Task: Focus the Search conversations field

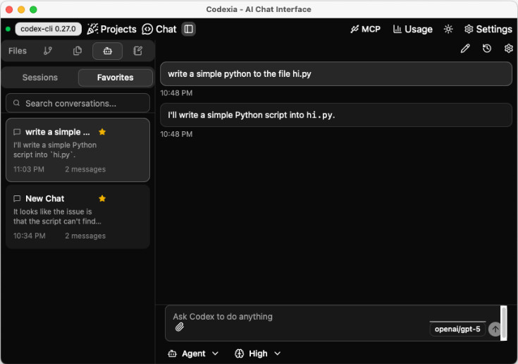Action: (78, 103)
